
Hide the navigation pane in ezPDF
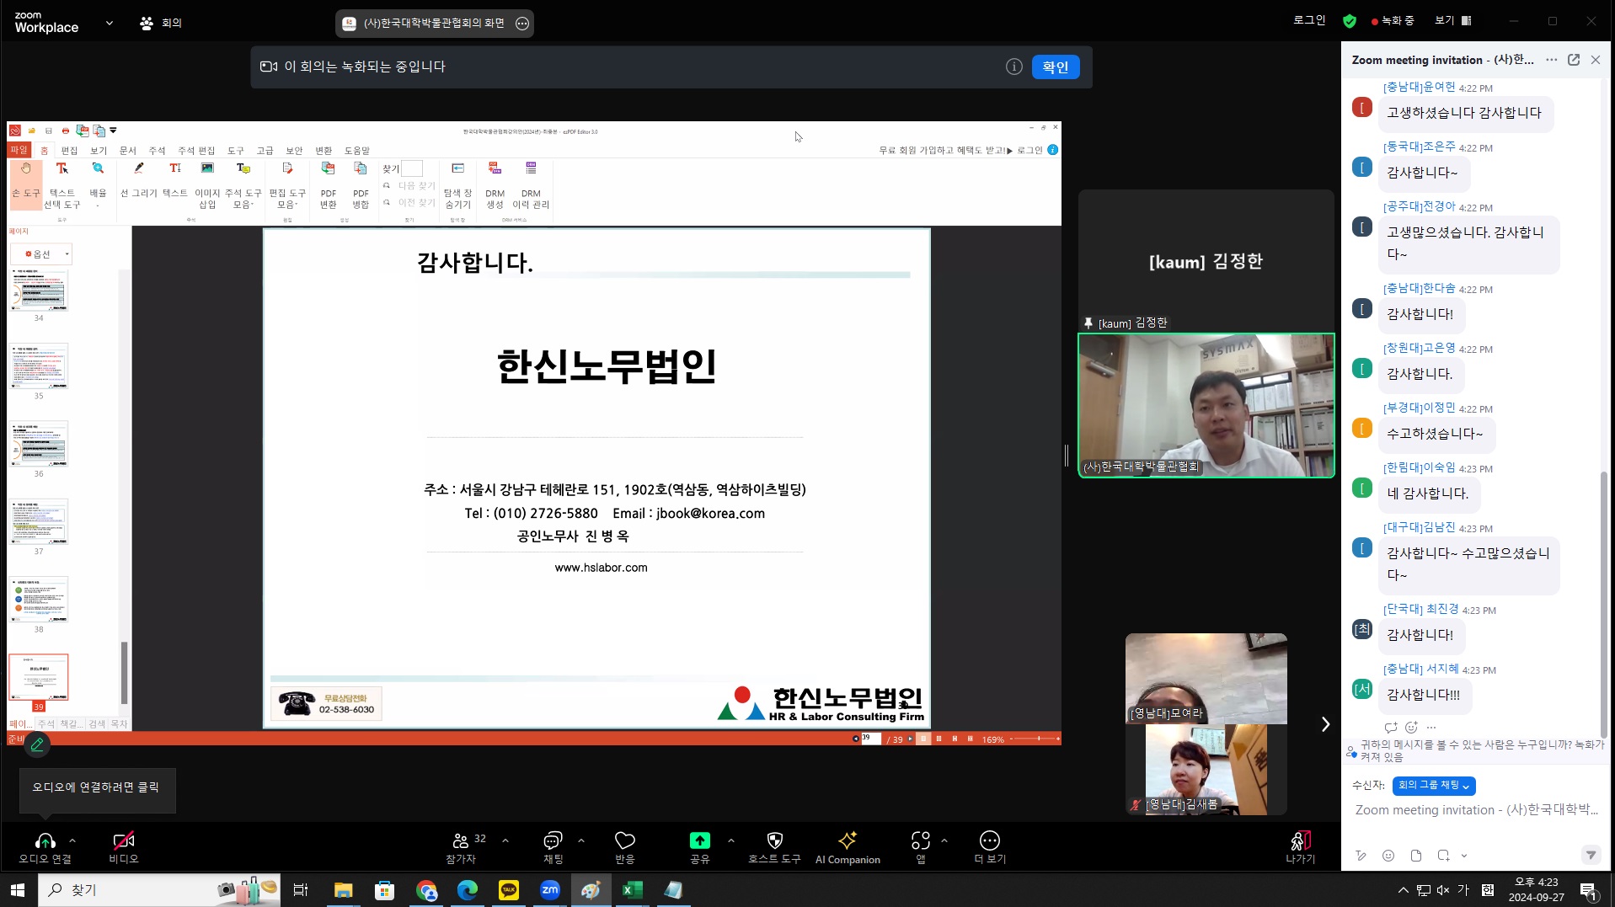click(457, 184)
